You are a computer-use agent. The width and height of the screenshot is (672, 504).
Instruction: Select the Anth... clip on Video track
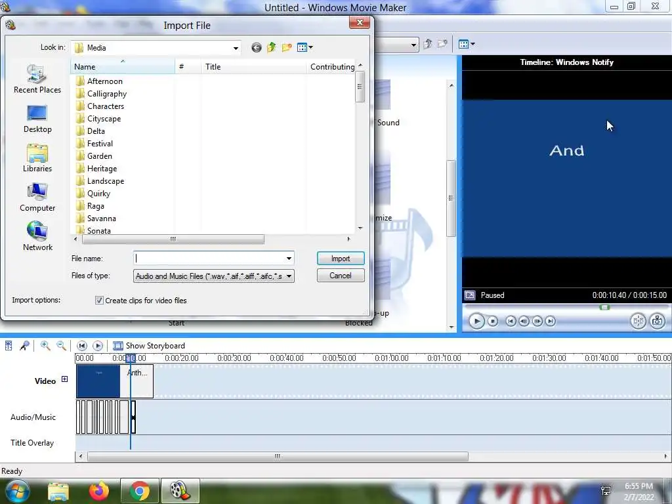137,381
